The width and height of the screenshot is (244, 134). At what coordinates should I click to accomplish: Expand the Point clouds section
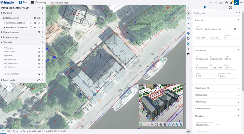point(2,80)
